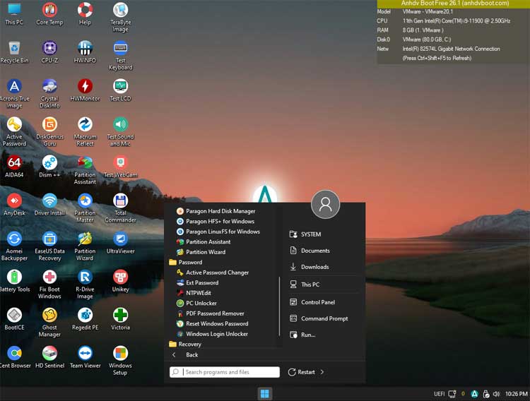This screenshot has width=530, height=401.
Task: Open PC Unlocker menu entry
Action: coord(196,303)
